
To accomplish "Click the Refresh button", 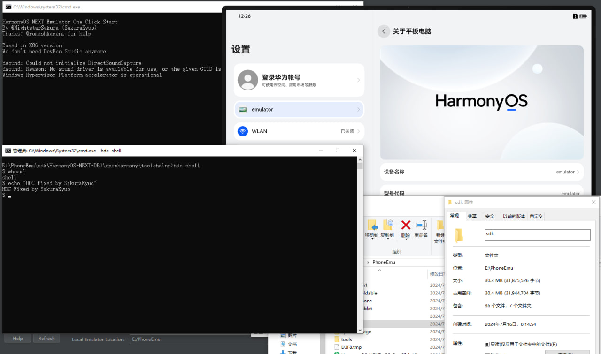I will coord(46,339).
